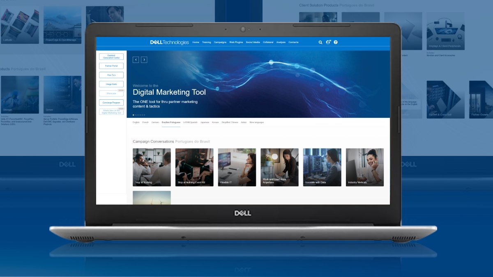Open the Stop at Nothing campaign card
The image size is (493, 277).
(x=152, y=167)
